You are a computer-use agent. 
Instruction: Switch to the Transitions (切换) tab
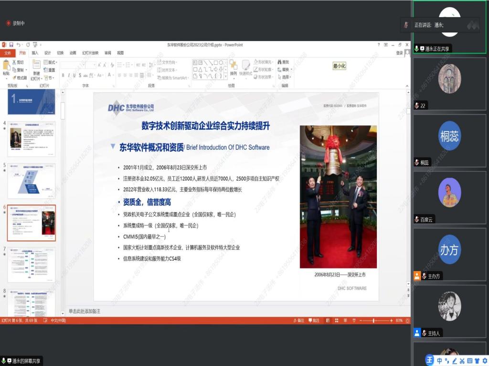[60, 53]
